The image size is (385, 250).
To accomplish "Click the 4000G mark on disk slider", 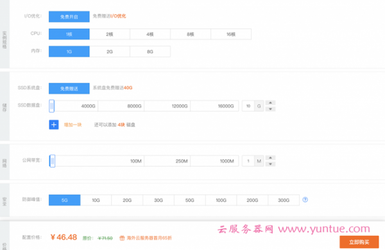I will coord(88,106).
